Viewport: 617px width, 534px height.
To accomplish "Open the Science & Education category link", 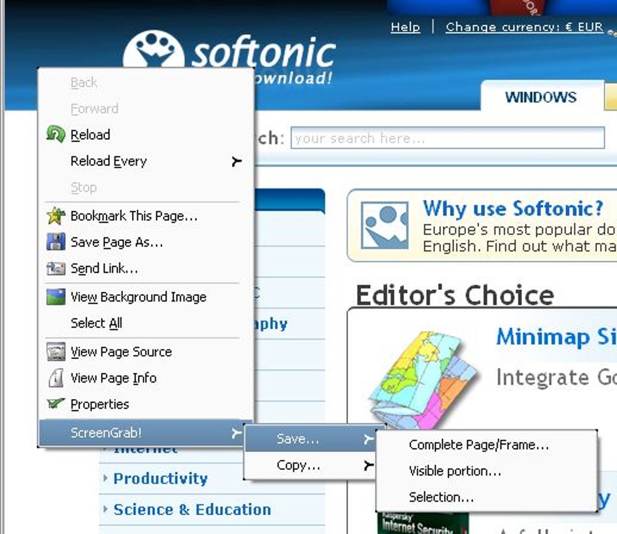I will (x=192, y=510).
